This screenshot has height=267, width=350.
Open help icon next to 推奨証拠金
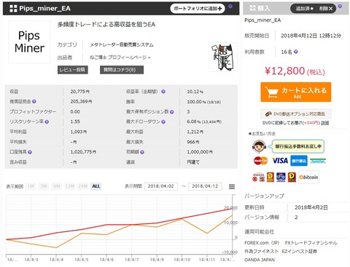click(x=34, y=102)
